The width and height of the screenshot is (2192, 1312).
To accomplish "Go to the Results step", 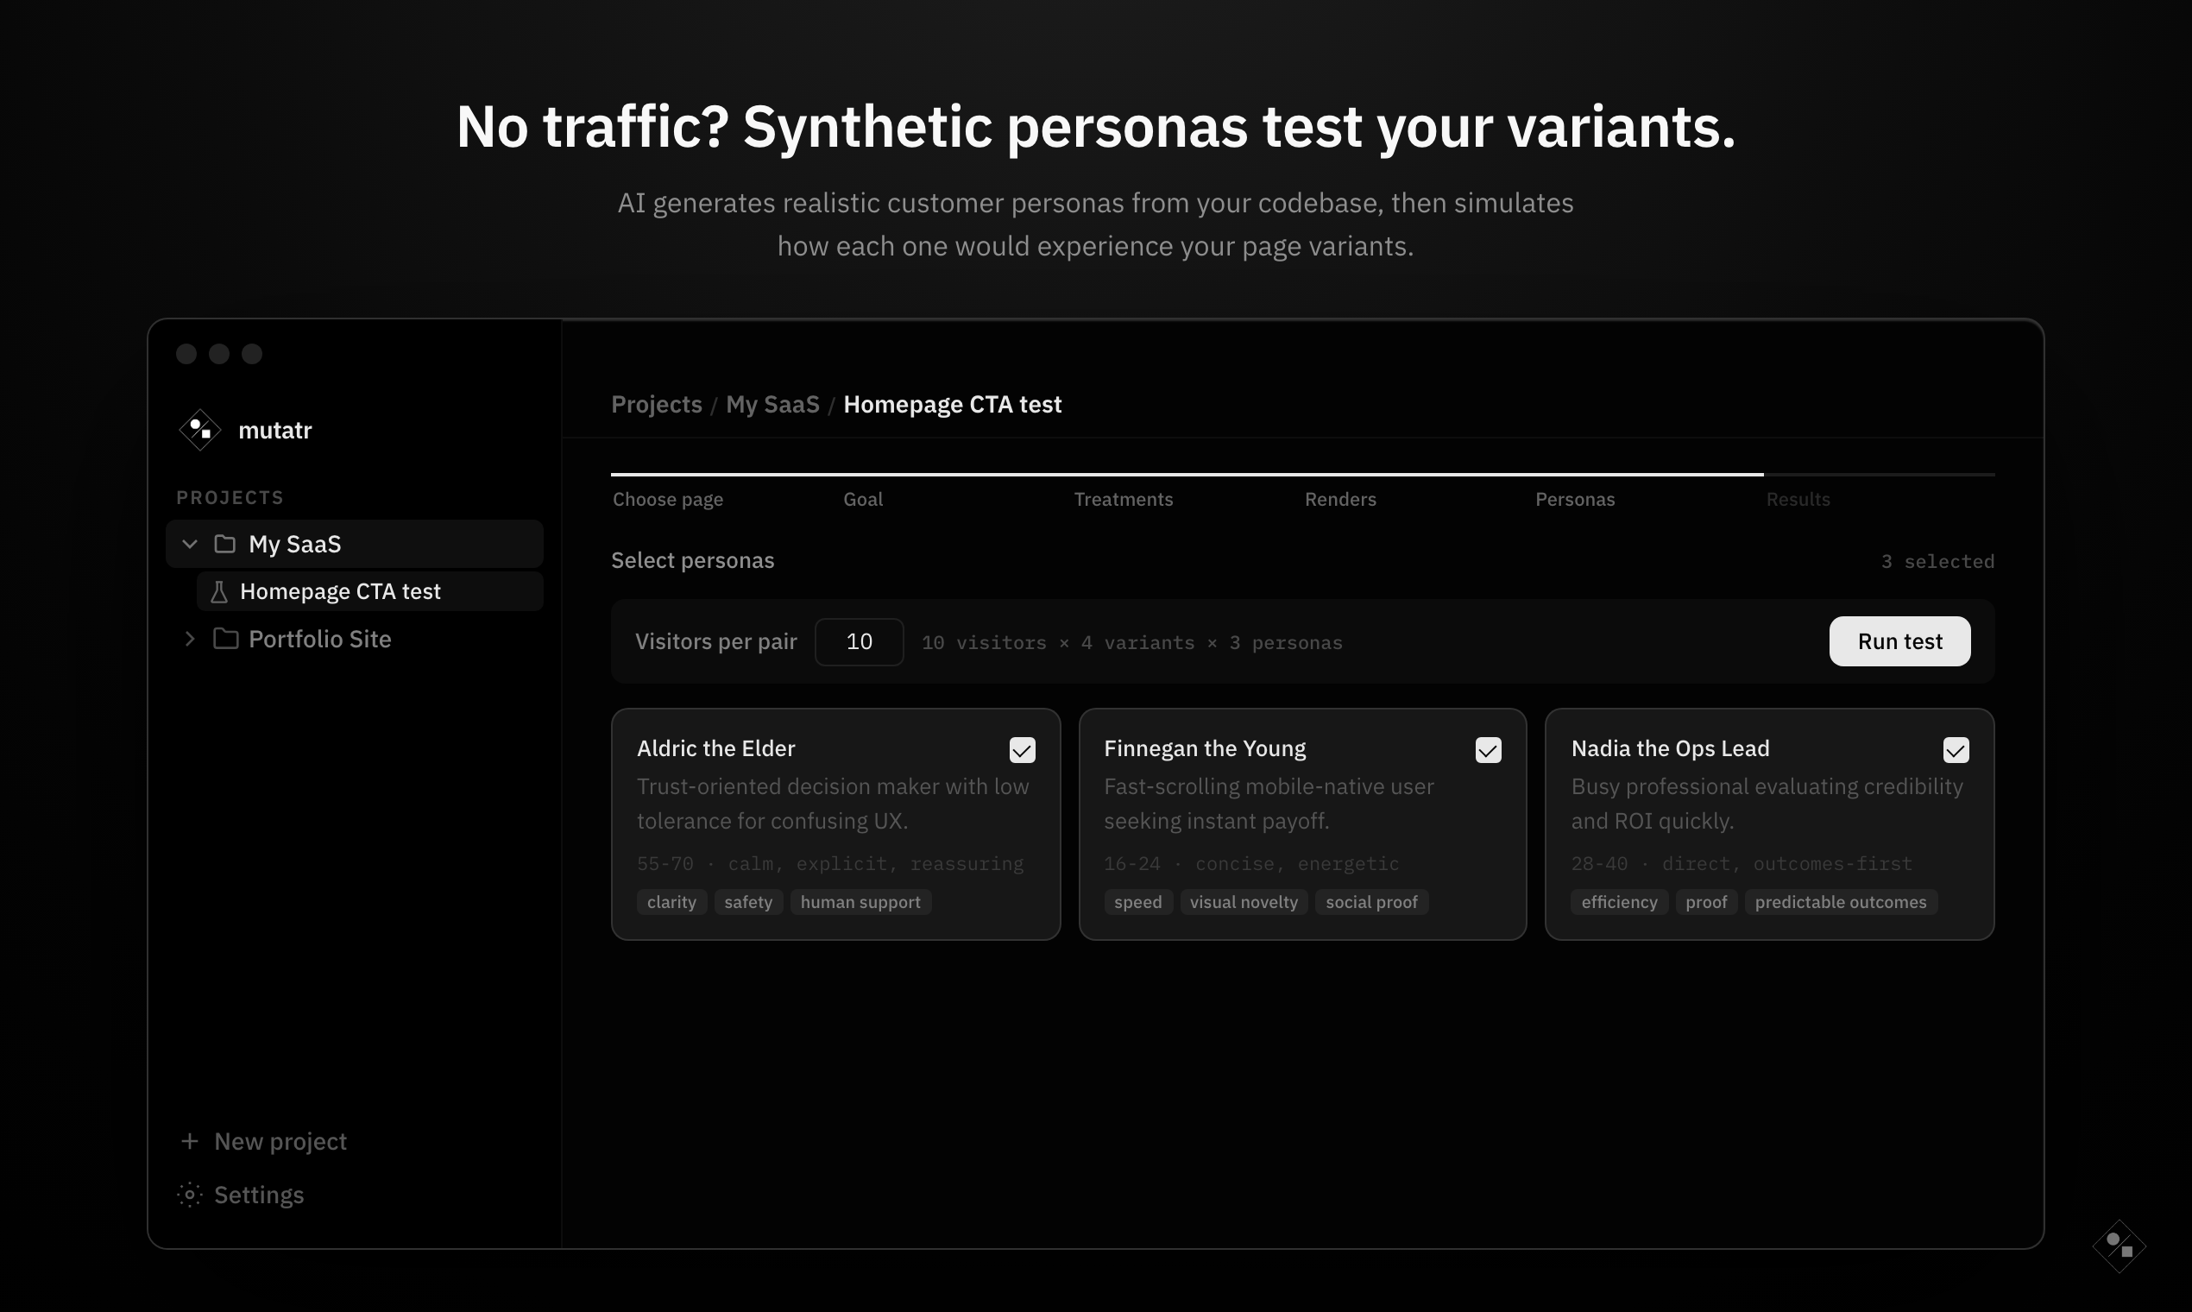I will click(x=1798, y=499).
